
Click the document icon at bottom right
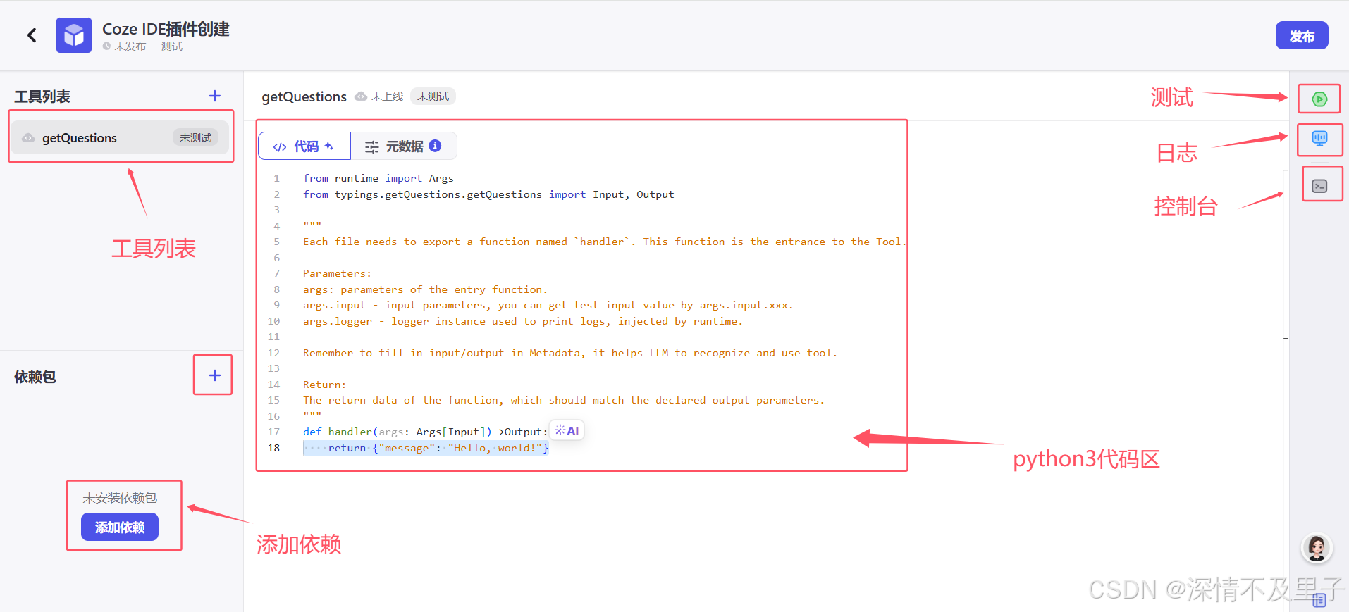[x=1319, y=599]
